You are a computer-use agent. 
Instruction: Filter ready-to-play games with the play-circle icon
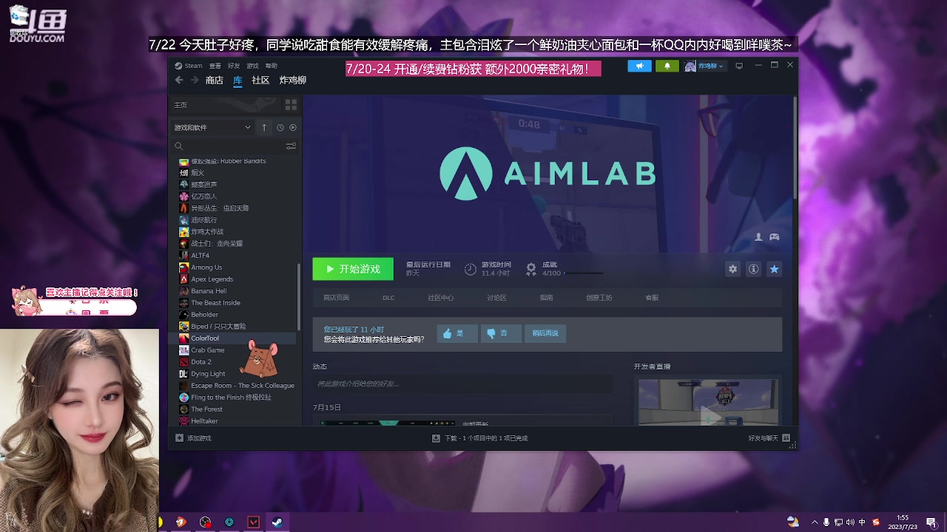point(293,127)
